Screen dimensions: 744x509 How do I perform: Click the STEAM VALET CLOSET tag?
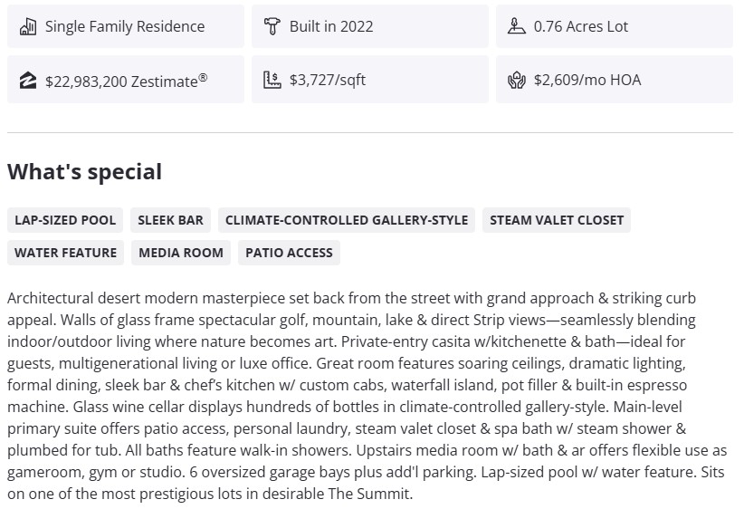click(x=557, y=220)
